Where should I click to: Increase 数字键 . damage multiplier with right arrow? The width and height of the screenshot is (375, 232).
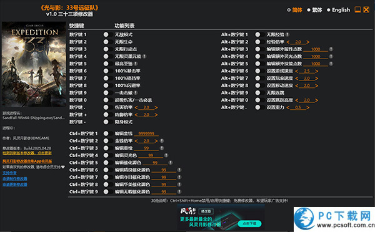pos(156,108)
